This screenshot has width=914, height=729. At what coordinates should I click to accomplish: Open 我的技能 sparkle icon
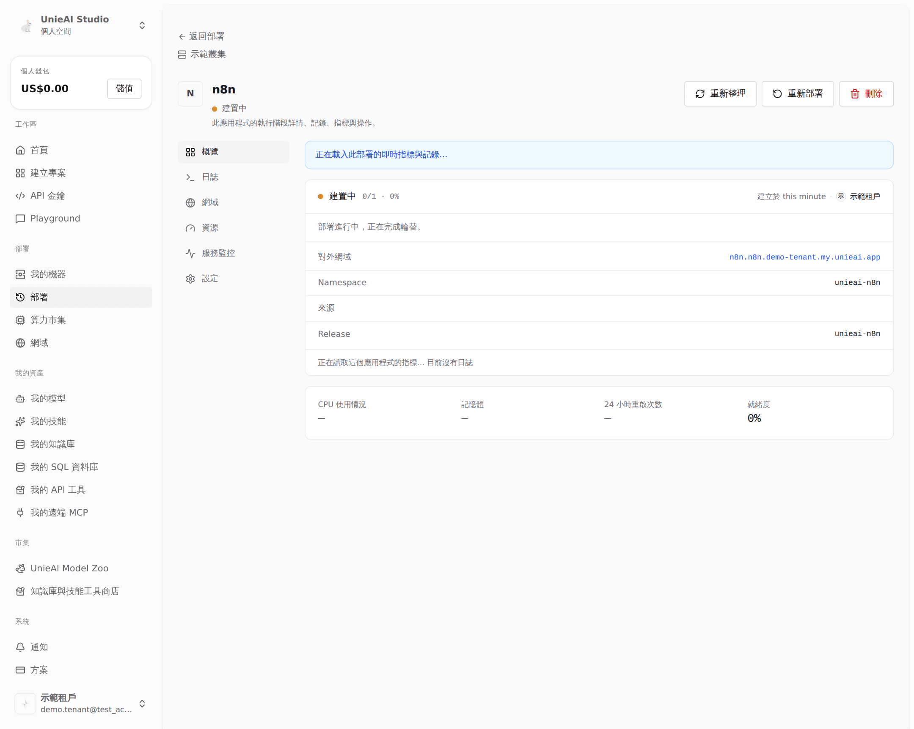click(20, 421)
